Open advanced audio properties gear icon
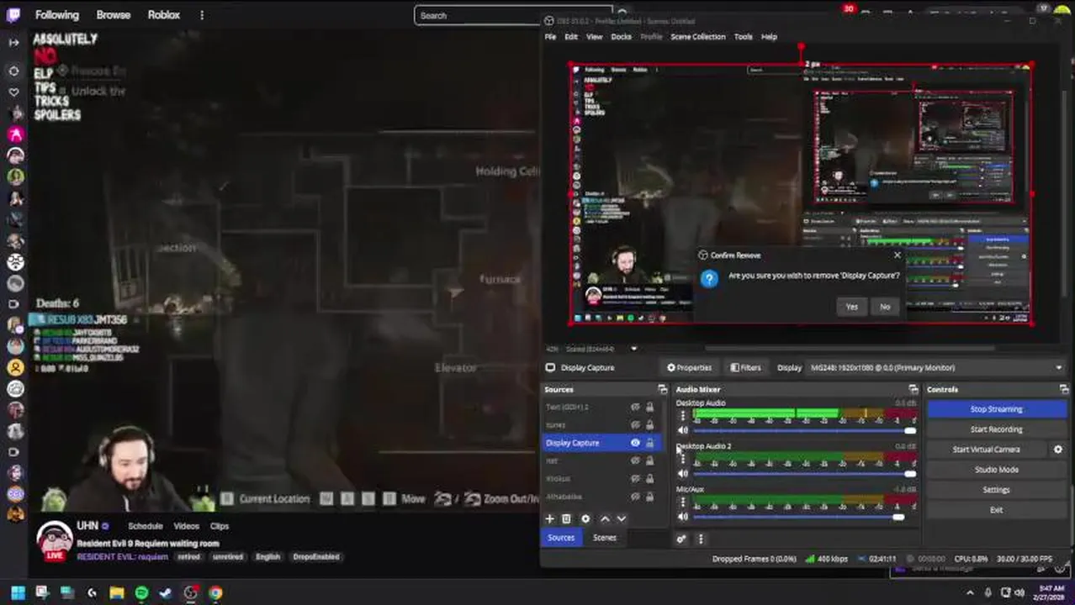 [681, 539]
